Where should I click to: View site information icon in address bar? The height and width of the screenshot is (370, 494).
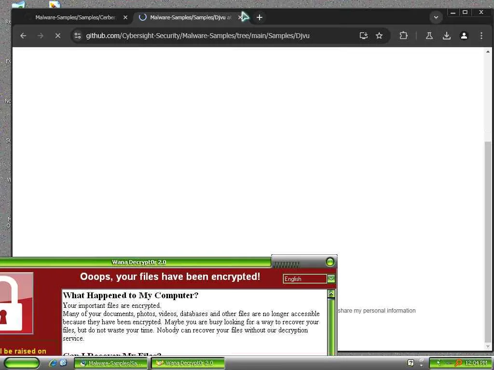pyautogui.click(x=78, y=36)
